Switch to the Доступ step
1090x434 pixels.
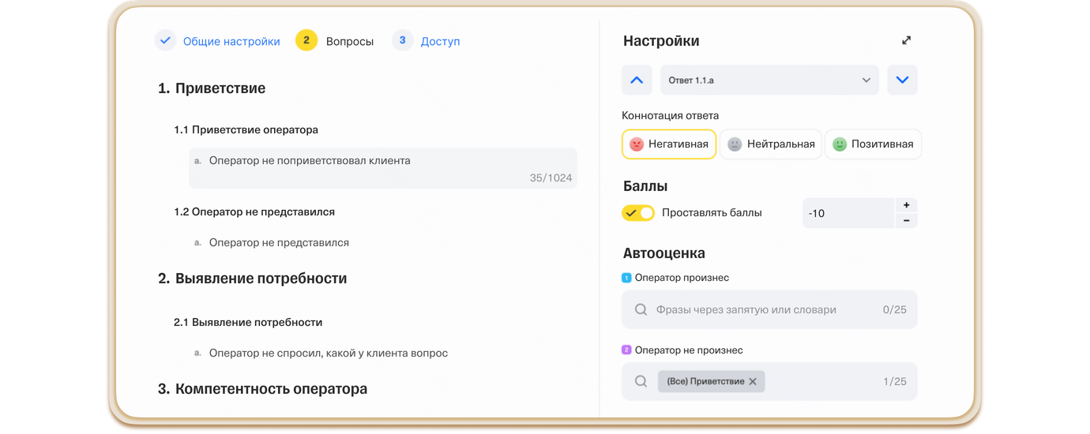(x=439, y=41)
